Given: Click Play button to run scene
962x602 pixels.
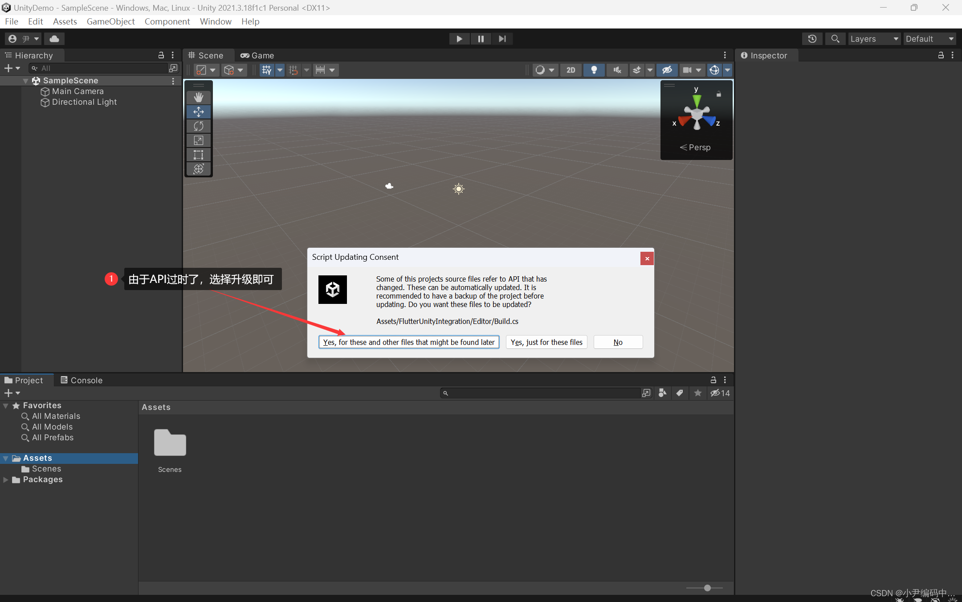Looking at the screenshot, I should pos(460,38).
